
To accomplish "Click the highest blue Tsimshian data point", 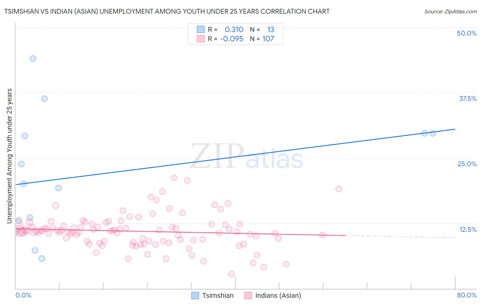I will point(33,58).
